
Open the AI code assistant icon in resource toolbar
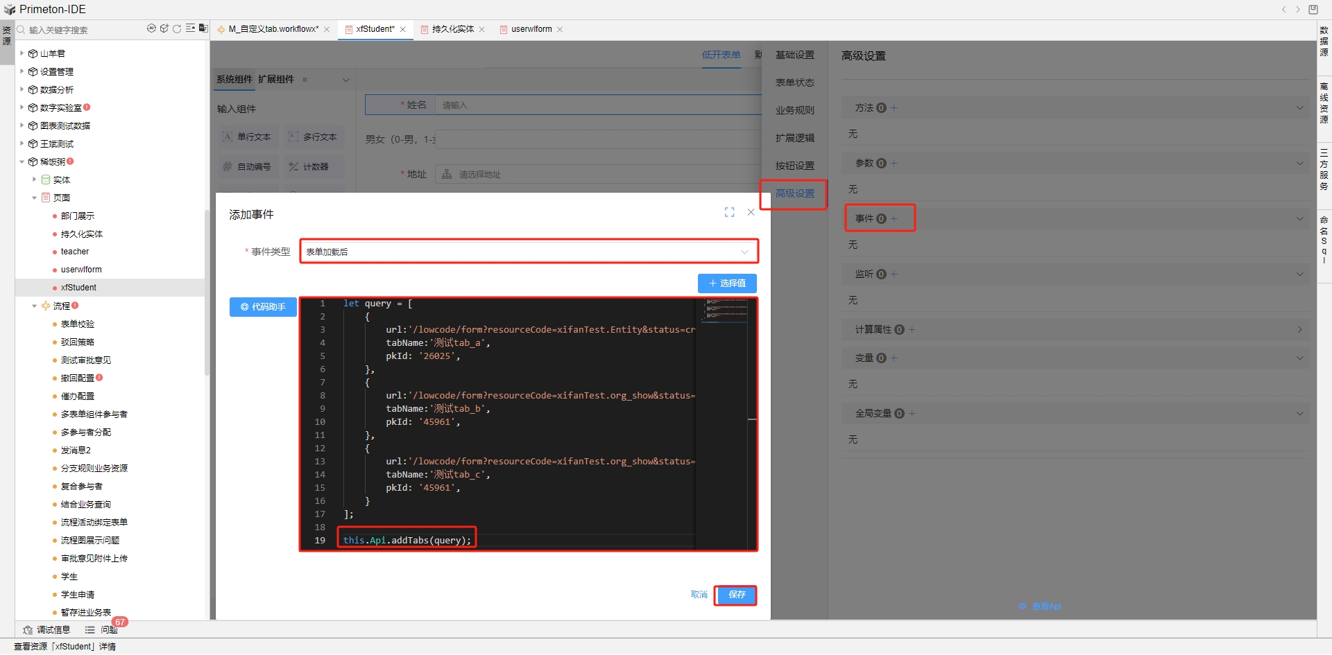click(151, 28)
